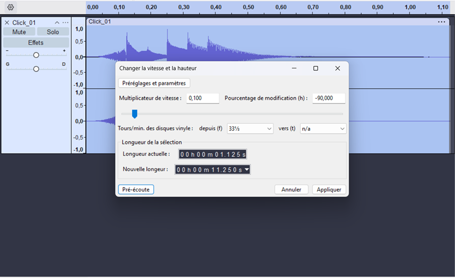The image size is (455, 278).
Task: Close the Changer la vitesse dialog
Action: pos(337,68)
